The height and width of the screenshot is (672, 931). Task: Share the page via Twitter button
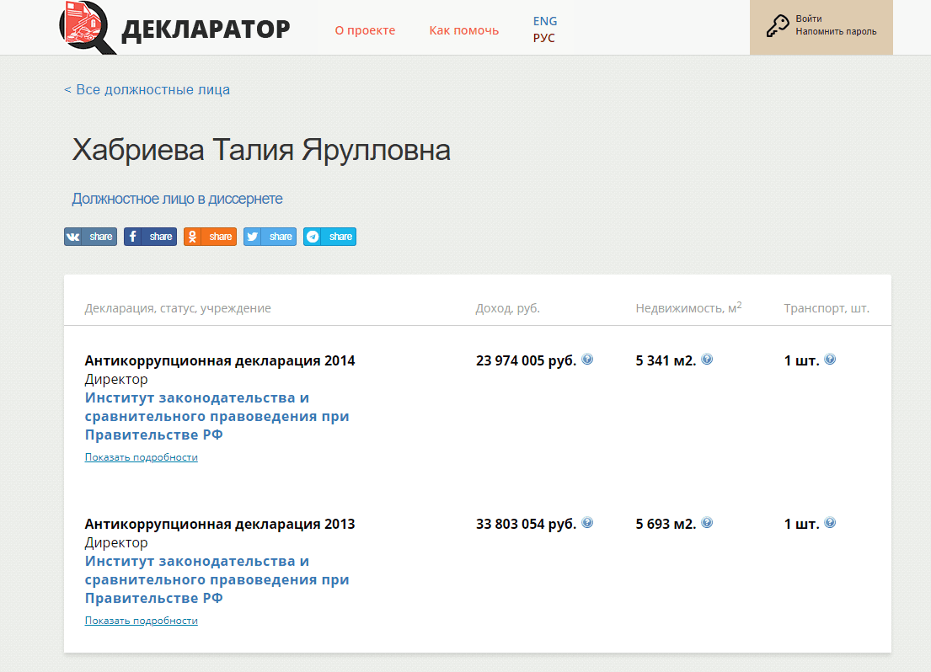coord(270,237)
